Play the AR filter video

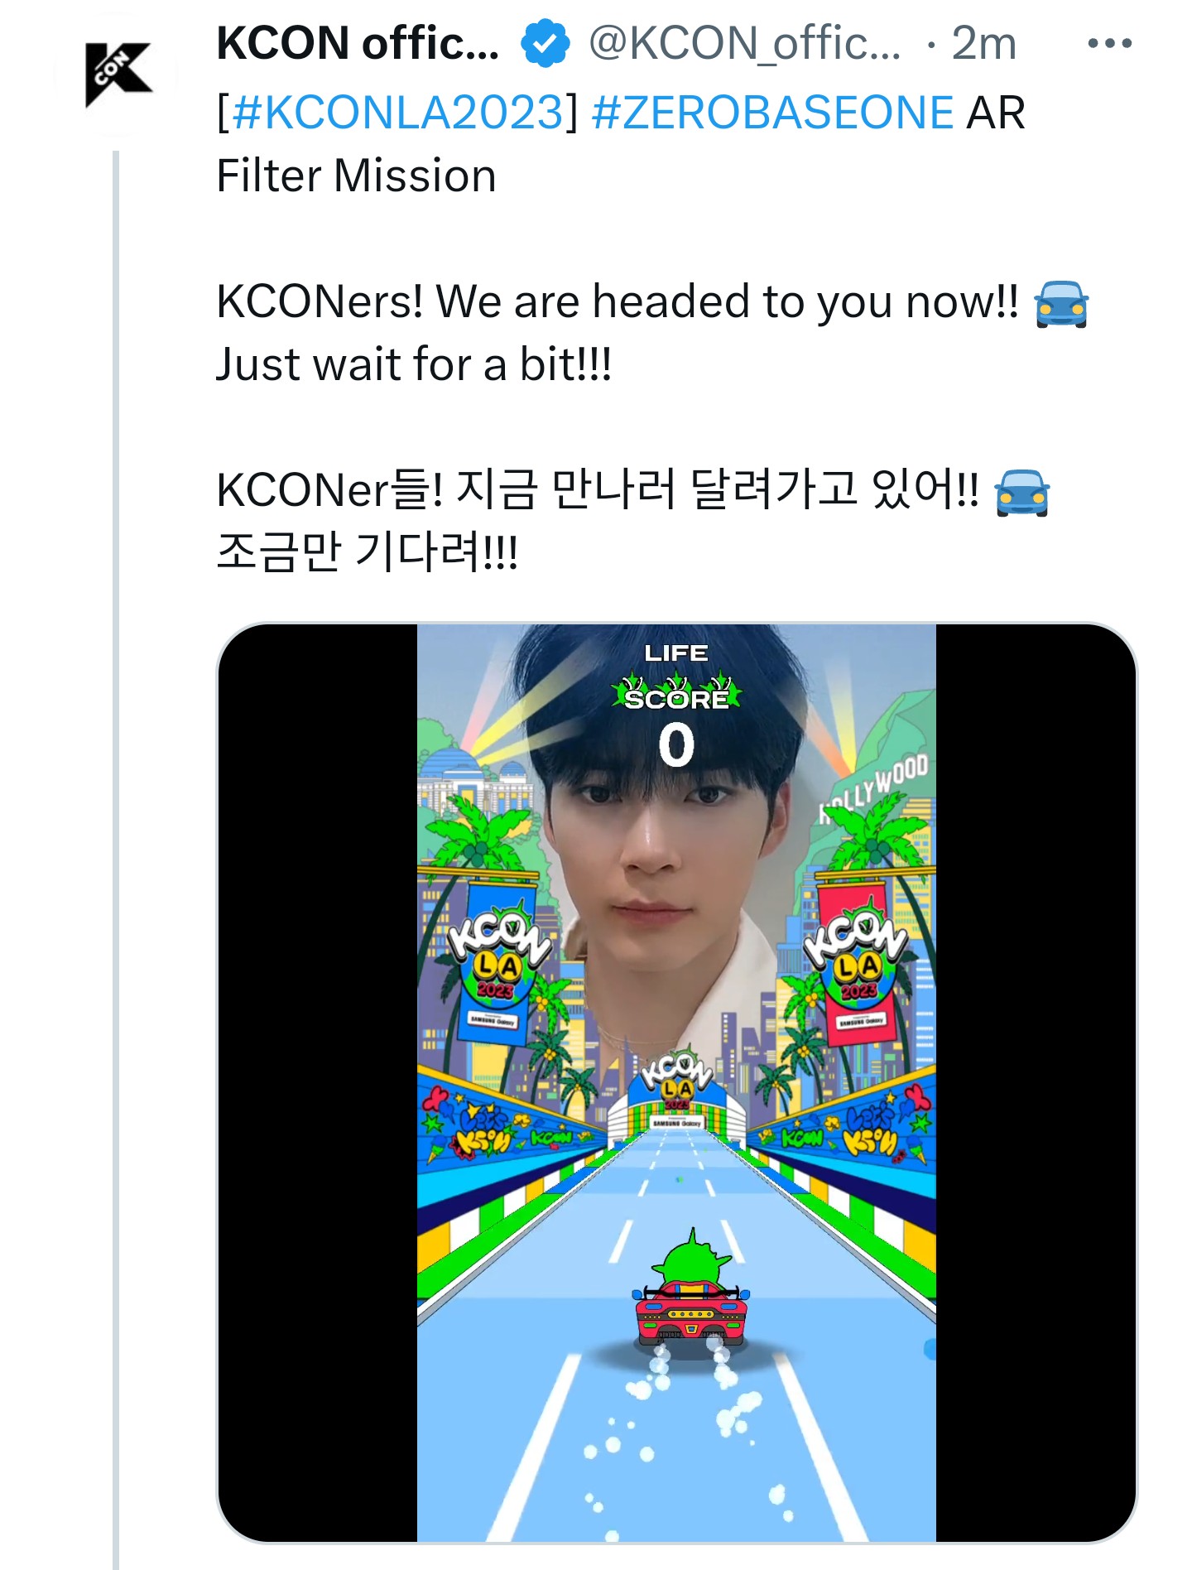676,1082
